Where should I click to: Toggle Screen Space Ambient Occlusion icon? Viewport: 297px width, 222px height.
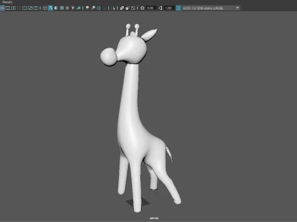click(x=87, y=8)
